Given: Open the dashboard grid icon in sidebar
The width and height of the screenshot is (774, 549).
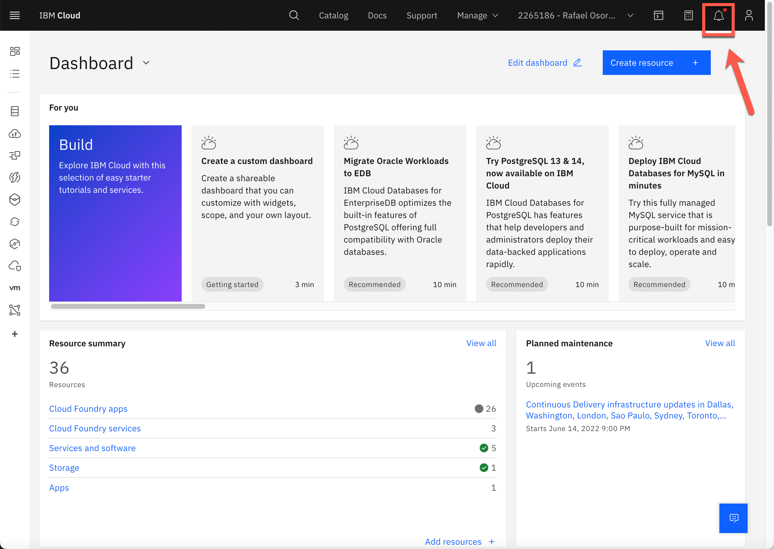Looking at the screenshot, I should pos(15,51).
